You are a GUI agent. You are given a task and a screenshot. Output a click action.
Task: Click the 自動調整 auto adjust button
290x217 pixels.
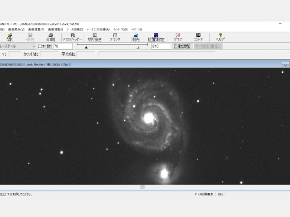pyautogui.click(x=182, y=46)
